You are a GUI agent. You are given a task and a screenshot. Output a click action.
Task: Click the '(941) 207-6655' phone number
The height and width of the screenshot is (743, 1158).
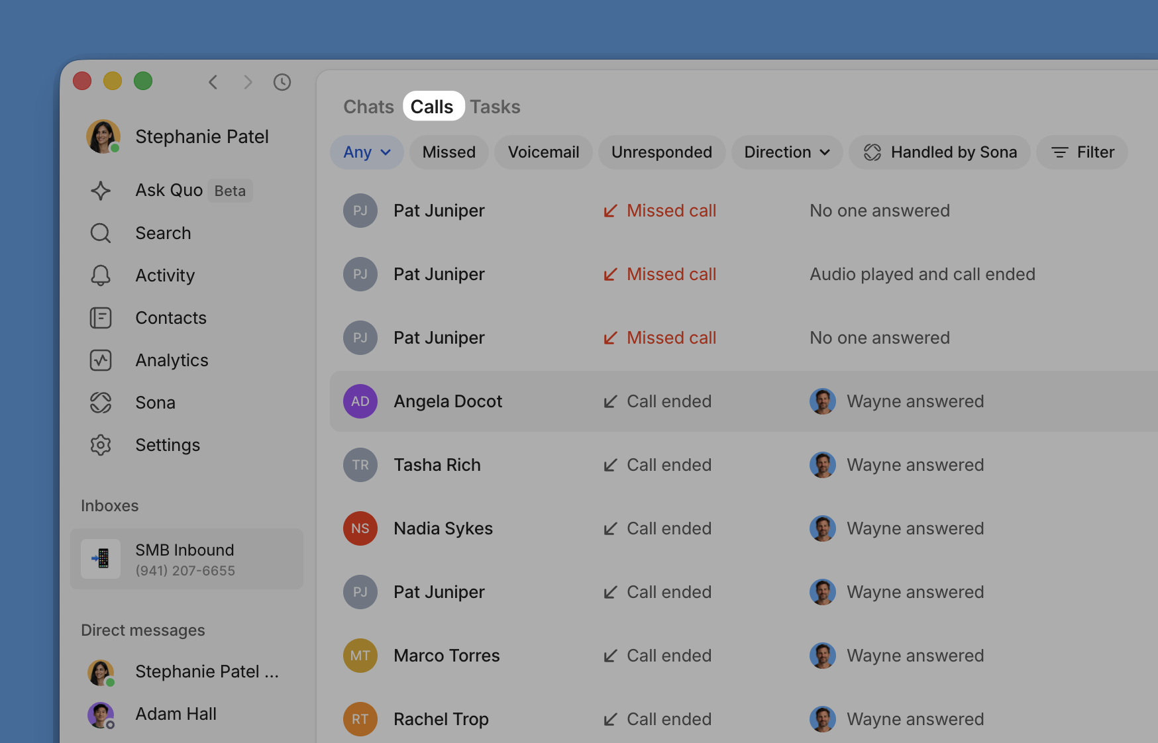pyautogui.click(x=185, y=571)
